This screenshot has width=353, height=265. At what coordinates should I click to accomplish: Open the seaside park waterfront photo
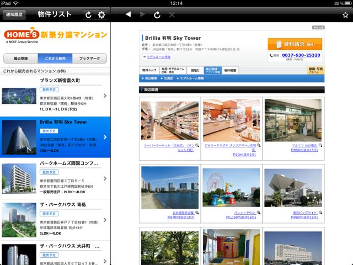tap(170, 188)
